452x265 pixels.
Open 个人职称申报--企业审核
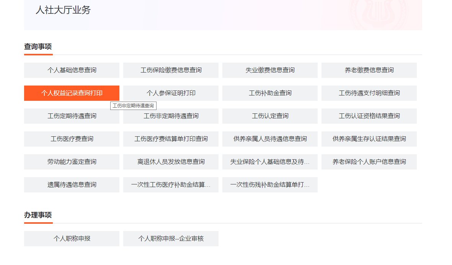click(171, 239)
